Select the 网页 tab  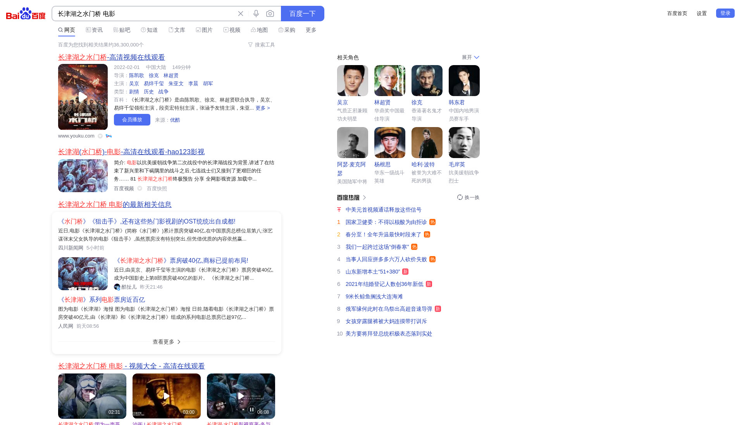coord(67,30)
